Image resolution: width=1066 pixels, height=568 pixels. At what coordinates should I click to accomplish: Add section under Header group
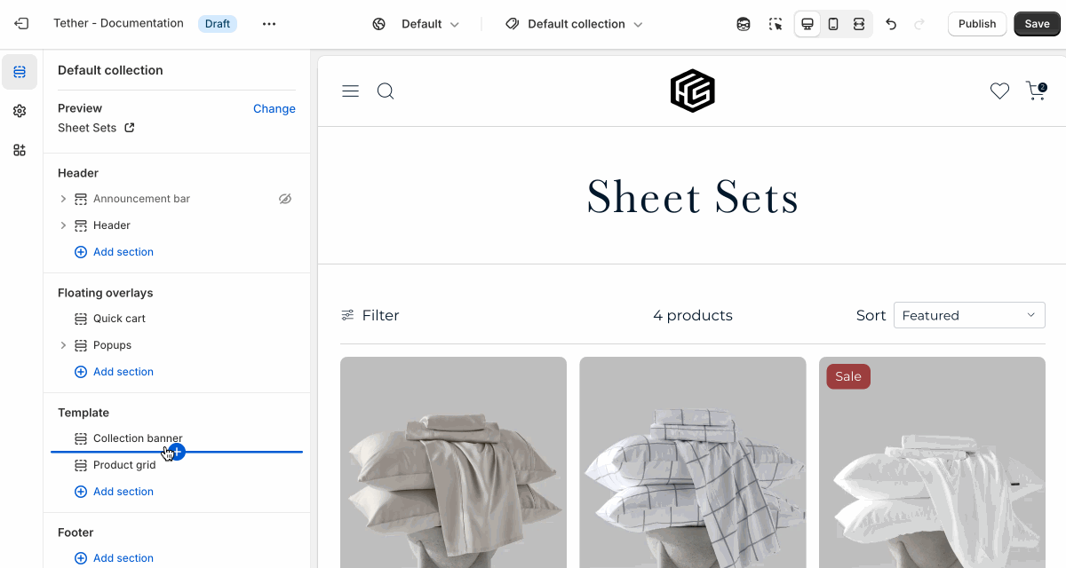click(115, 252)
